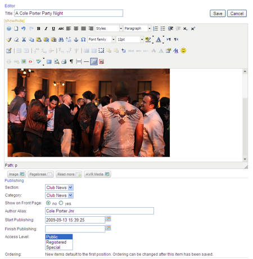
Task: Click the Cancel button
Action: pos(237,14)
